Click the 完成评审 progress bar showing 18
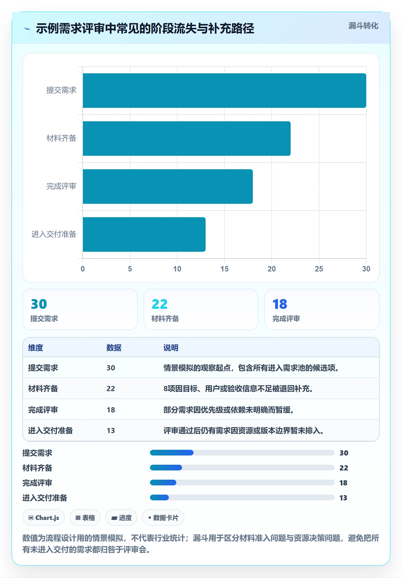402x578 pixels. tap(242, 483)
